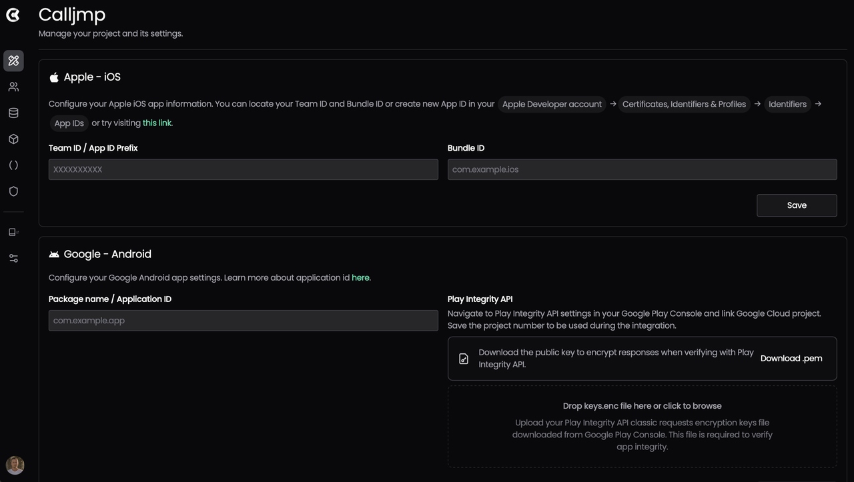Open the 'this link' hyperlink
This screenshot has height=482, width=854.
coord(157,123)
